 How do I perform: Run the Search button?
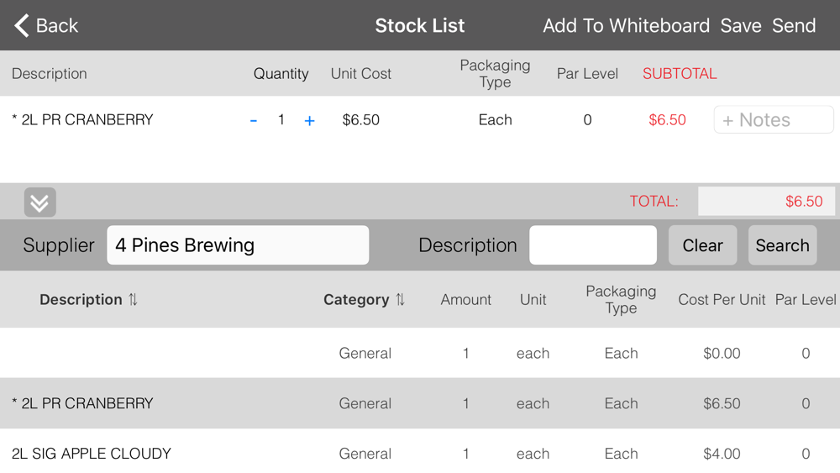tap(782, 244)
